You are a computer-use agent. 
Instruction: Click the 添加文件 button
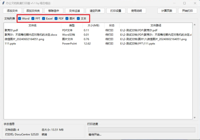click(12, 11)
